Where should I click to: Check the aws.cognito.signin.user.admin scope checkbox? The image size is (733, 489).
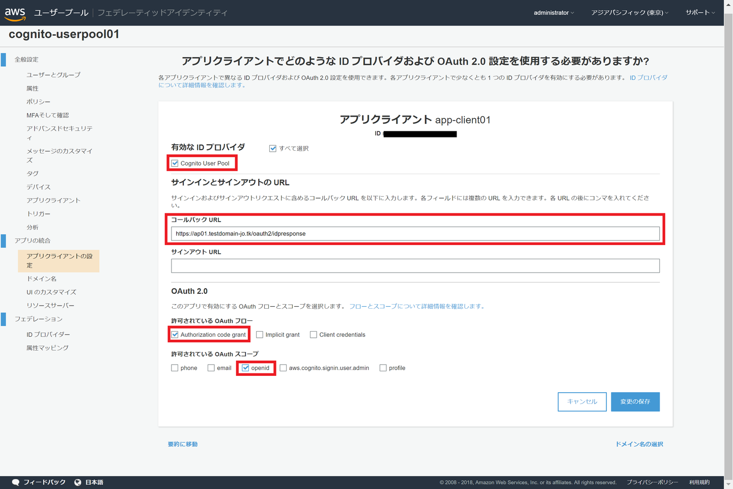tap(284, 368)
